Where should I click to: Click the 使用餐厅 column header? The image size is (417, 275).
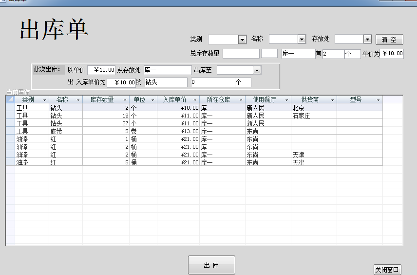pos(265,100)
